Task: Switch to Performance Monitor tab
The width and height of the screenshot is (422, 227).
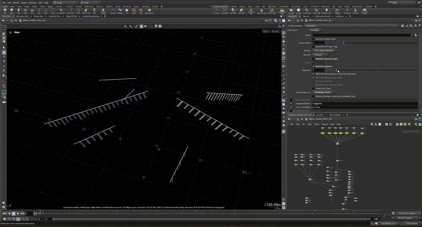Action: tap(323, 16)
